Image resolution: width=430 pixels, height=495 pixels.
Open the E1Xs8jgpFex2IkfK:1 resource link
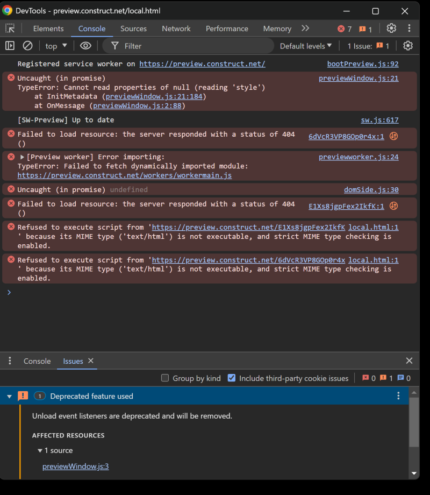(346, 206)
